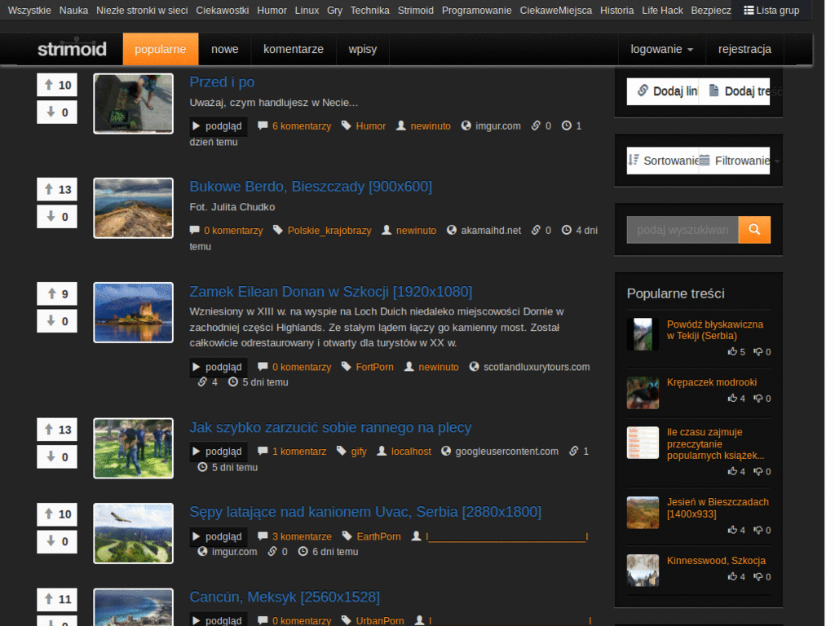Open preview (podgląd) for 'Jak szybko zarzucić'
Image resolution: width=835 pixels, height=626 pixels.
pyautogui.click(x=219, y=452)
